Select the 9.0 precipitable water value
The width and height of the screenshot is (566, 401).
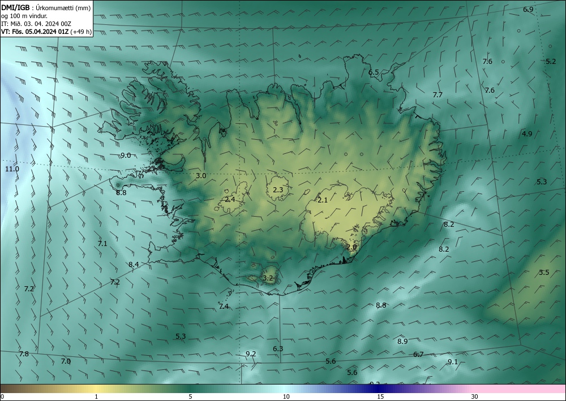click(126, 156)
